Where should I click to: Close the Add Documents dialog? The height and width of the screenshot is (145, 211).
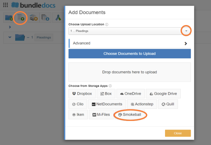pyautogui.click(x=178, y=133)
